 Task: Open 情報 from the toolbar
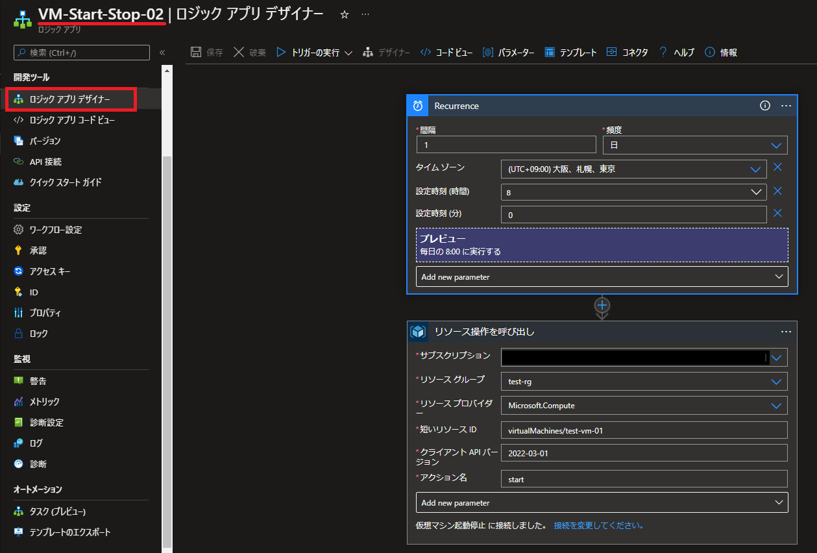721,53
